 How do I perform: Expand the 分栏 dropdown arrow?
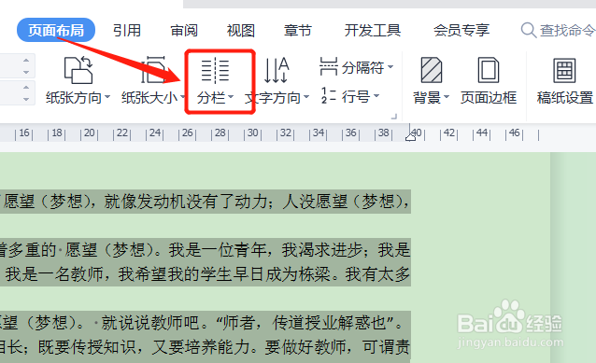(x=231, y=97)
